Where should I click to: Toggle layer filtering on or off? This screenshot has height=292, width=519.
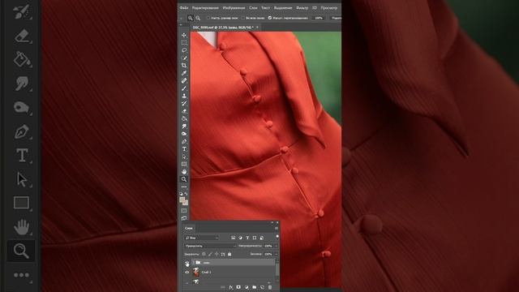[277, 236]
